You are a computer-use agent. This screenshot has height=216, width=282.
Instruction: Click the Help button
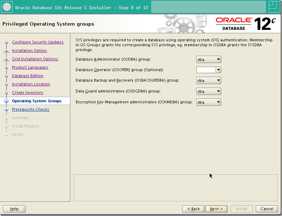15,209
